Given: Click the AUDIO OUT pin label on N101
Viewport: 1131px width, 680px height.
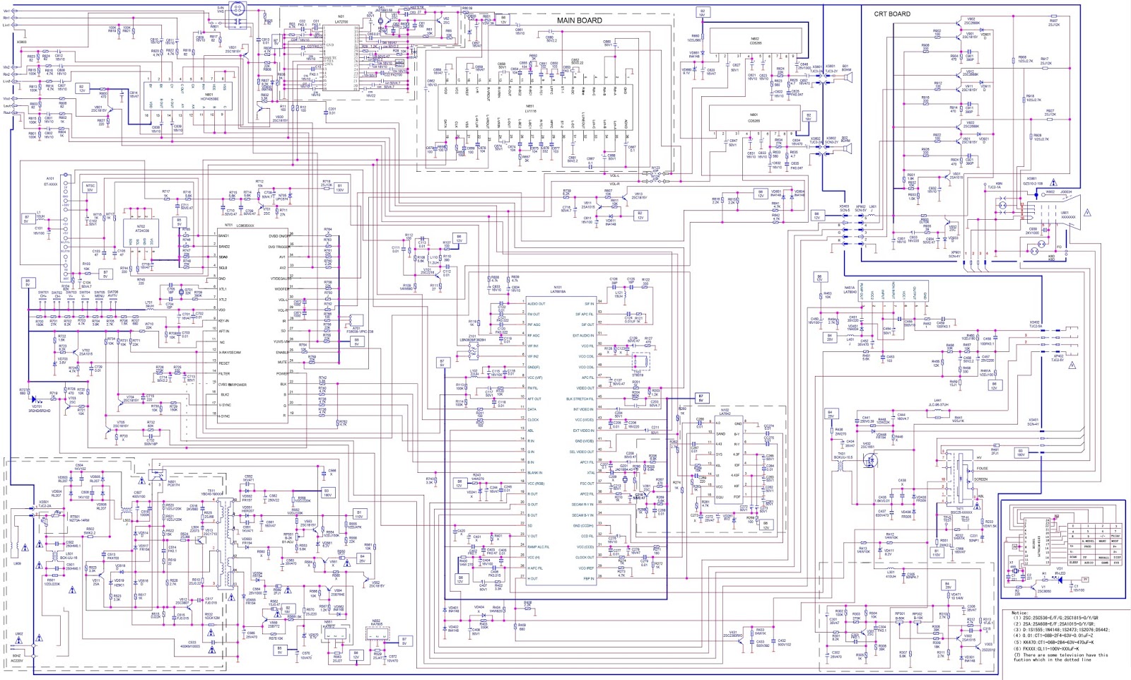Looking at the screenshot, I should (536, 304).
